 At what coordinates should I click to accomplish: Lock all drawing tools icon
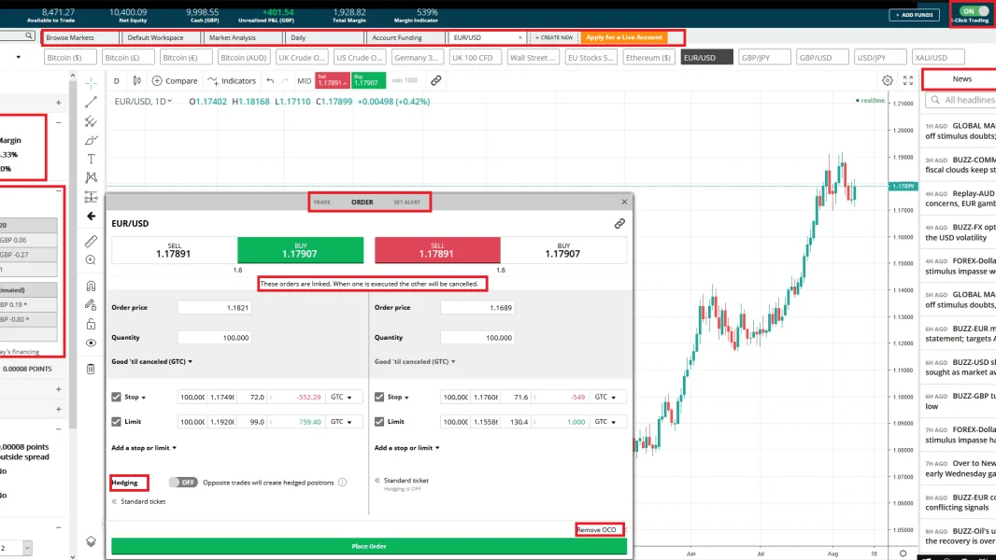pos(91,324)
